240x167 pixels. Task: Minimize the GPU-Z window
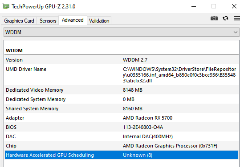[x=194, y=6]
